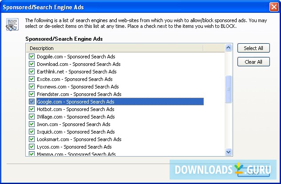Toggle the Looksmart.com checkbox
This screenshot has width=281, height=184.
(x=32, y=139)
